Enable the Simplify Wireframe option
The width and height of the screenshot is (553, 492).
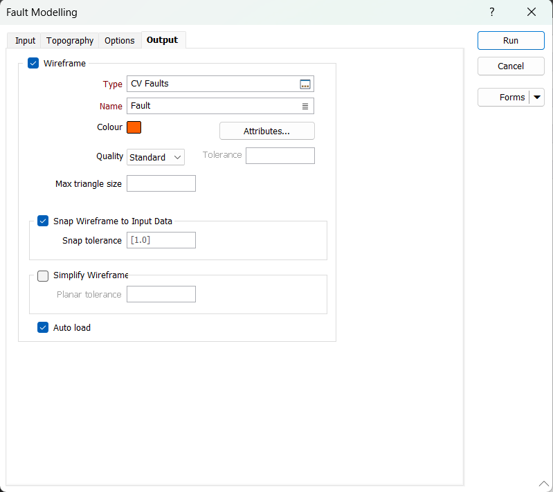[43, 275]
